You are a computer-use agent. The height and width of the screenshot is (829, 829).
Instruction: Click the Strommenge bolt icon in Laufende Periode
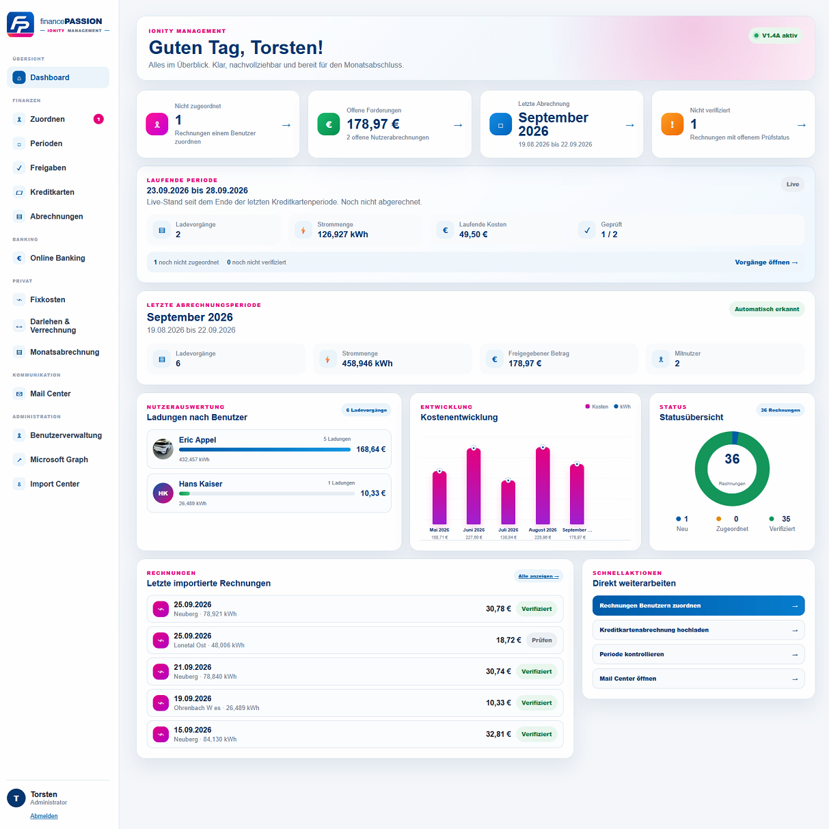[x=303, y=231]
